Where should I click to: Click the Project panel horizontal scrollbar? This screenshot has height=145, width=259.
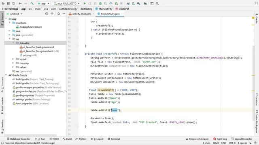pyautogui.click(x=31, y=135)
